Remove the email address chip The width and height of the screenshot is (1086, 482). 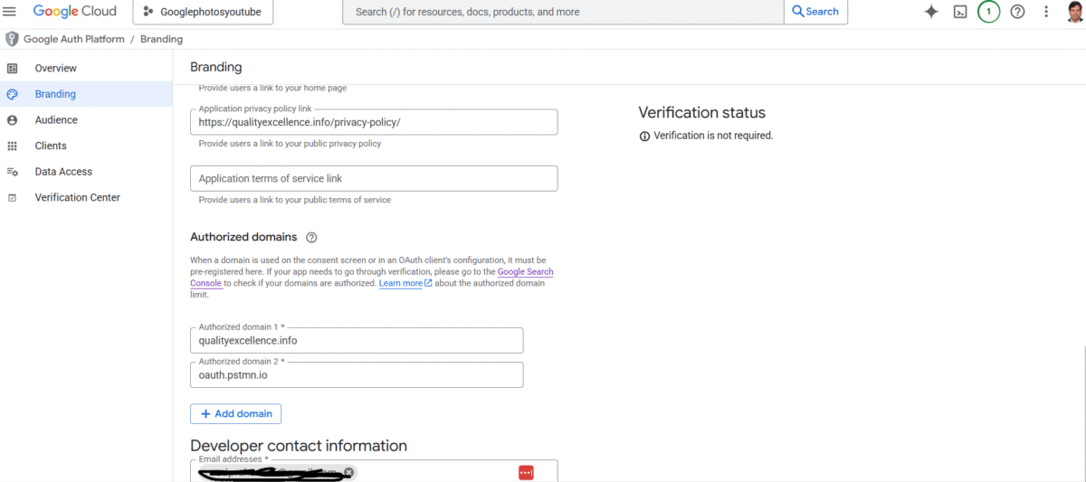348,472
